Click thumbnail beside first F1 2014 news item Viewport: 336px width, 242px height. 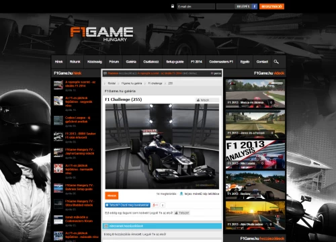click(58, 85)
